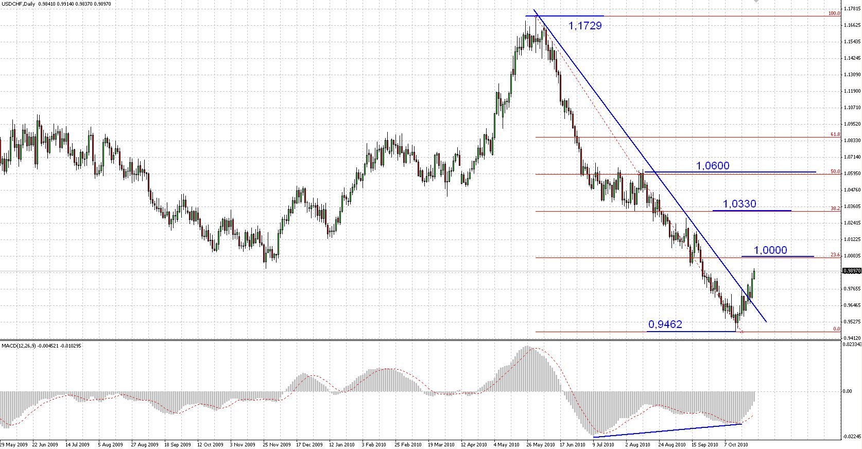Screen dimensions: 862x449
Task: Click the 4 May 2010 date label
Action: click(x=507, y=444)
